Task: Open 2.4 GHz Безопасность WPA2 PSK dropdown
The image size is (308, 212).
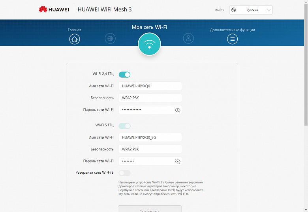Action: tap(150, 98)
